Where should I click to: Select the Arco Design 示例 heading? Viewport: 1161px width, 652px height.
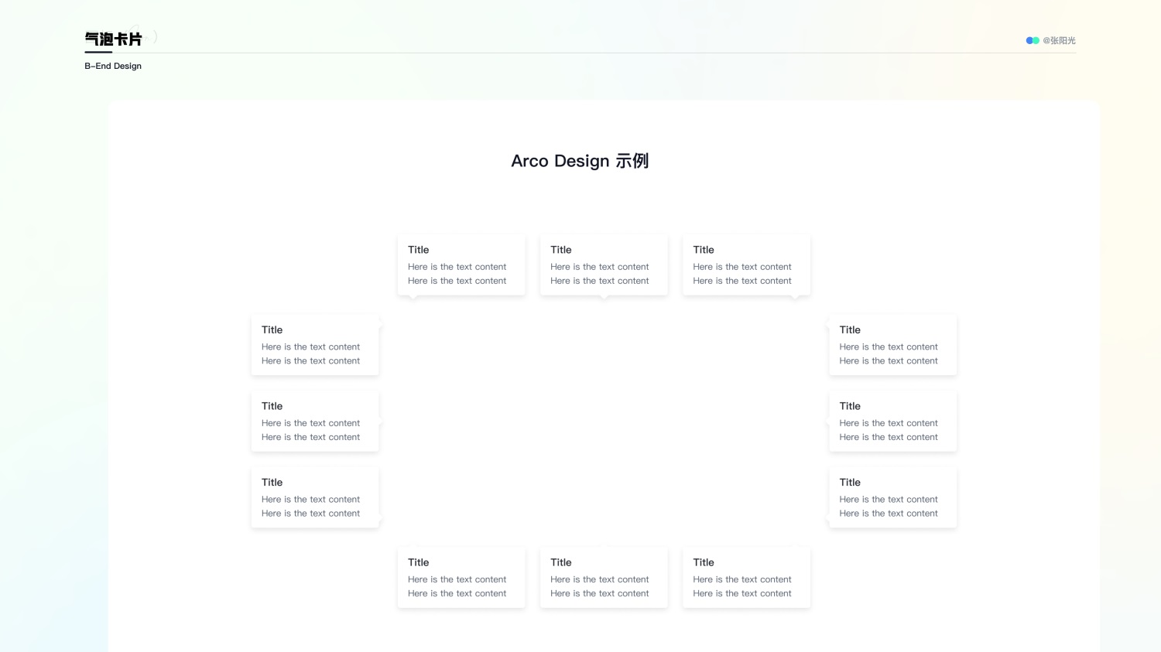coord(580,161)
